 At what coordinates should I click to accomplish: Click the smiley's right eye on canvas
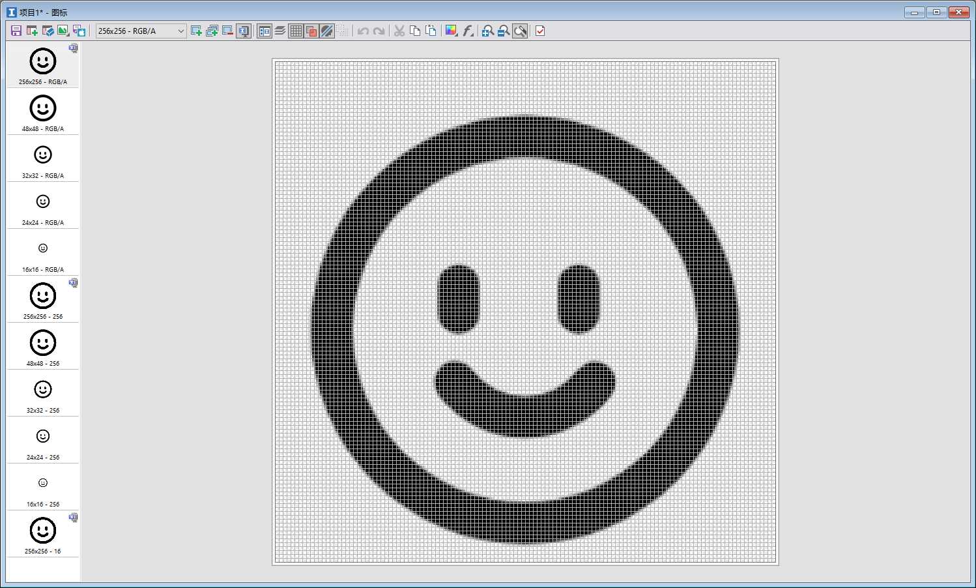579,299
